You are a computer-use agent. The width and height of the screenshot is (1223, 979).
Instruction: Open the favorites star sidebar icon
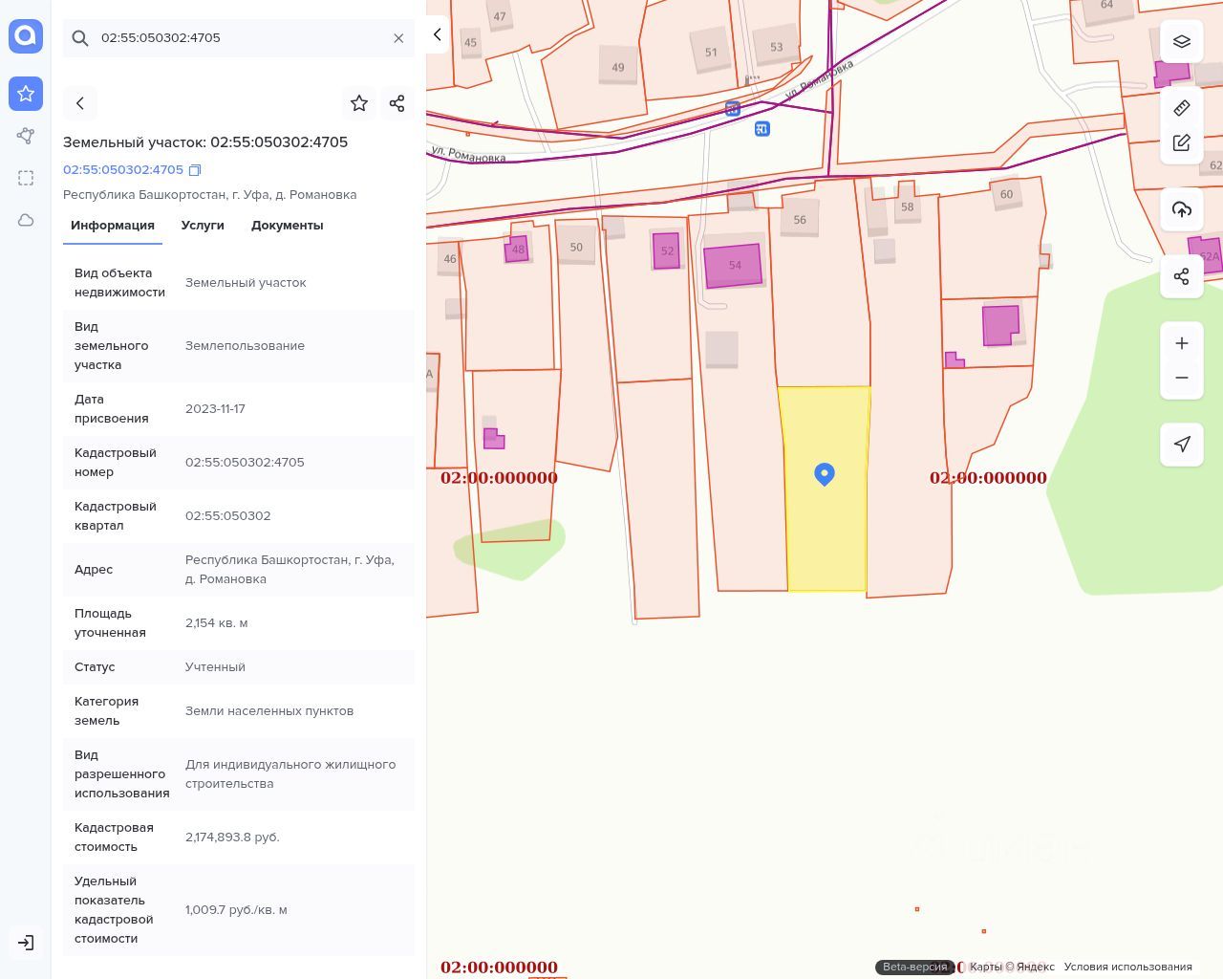tap(26, 94)
